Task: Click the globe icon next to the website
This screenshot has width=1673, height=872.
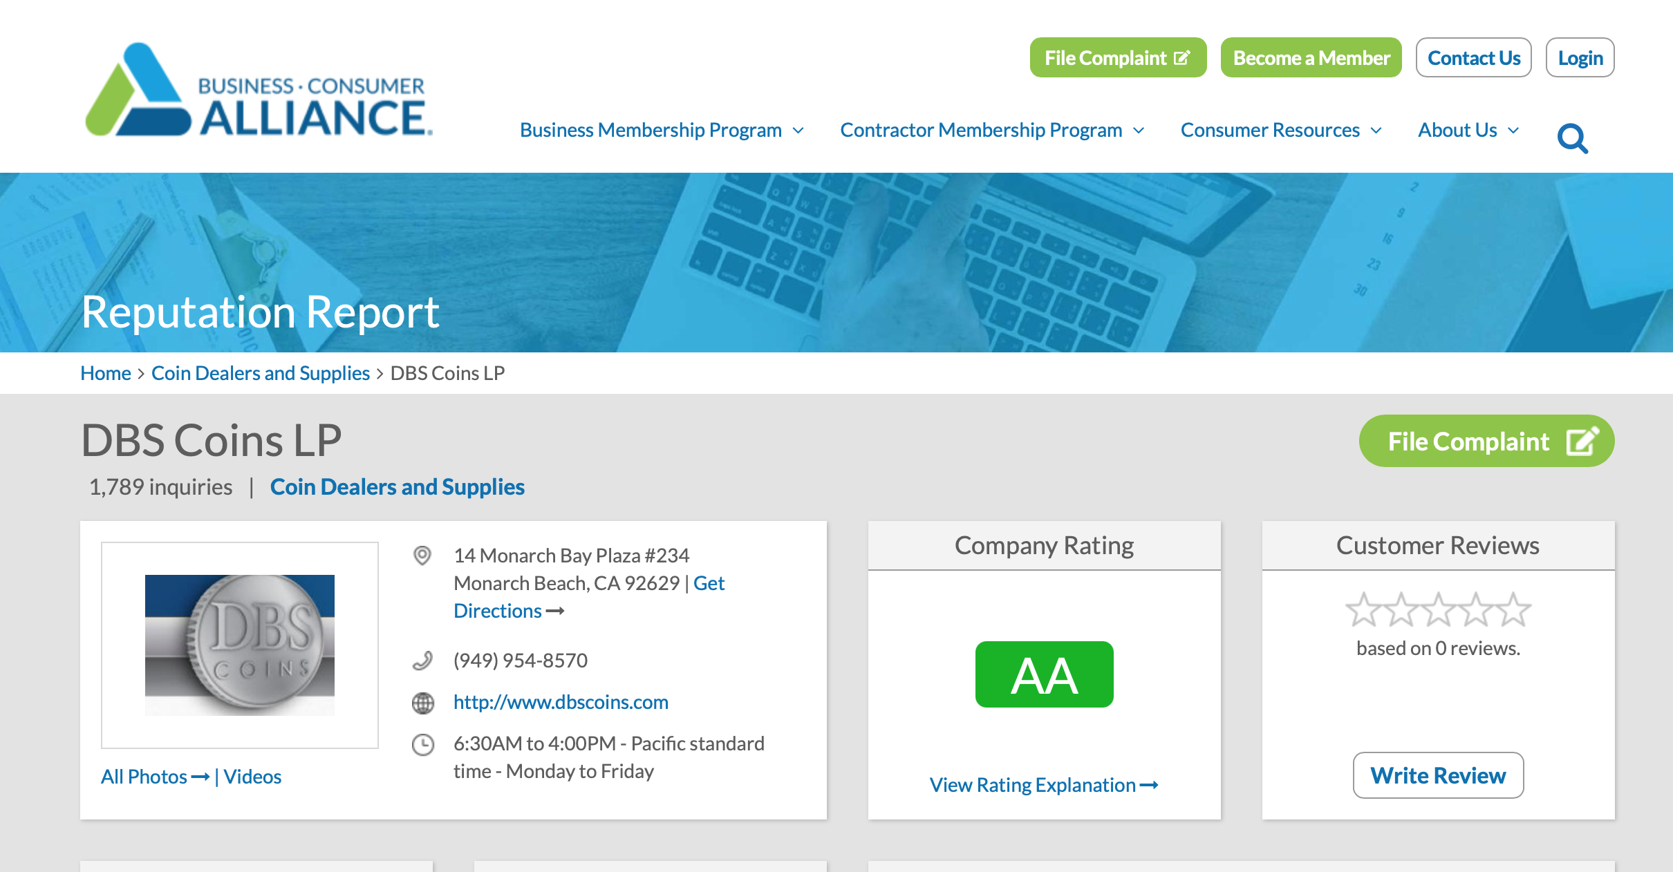Action: click(x=422, y=703)
